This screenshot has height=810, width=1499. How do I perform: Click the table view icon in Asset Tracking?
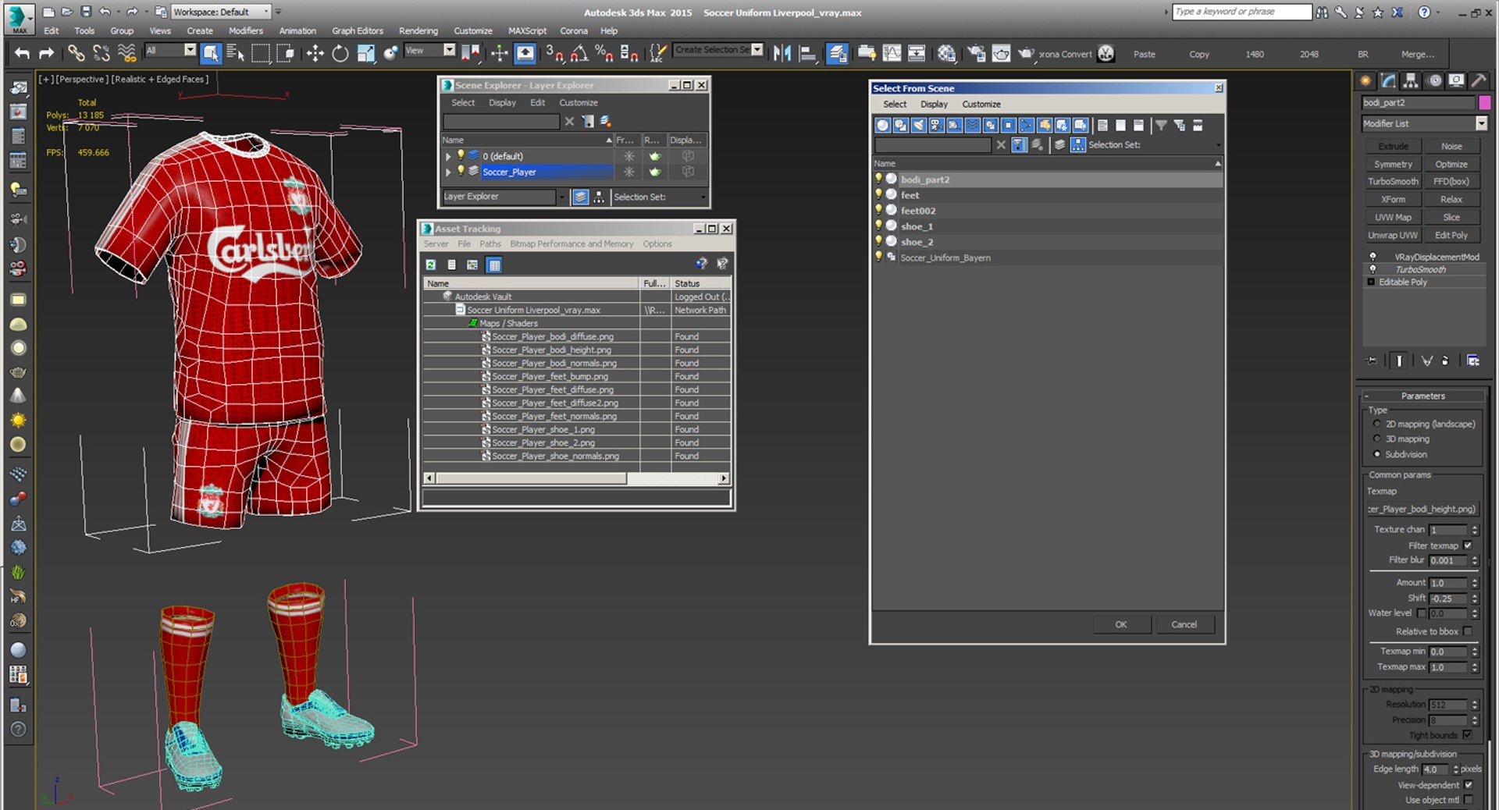click(494, 265)
